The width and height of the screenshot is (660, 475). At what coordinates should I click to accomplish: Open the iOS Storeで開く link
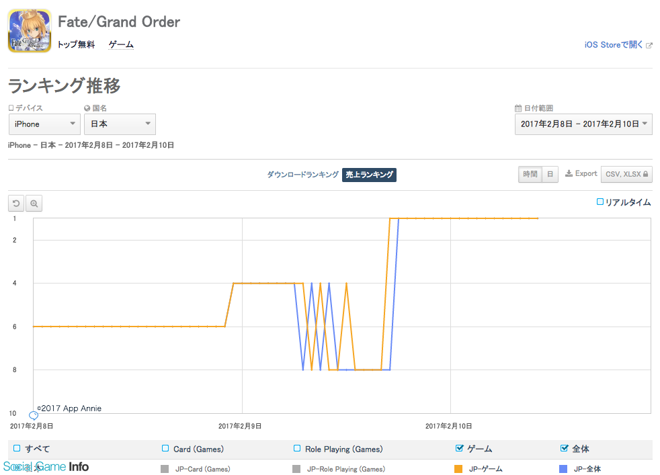click(613, 45)
